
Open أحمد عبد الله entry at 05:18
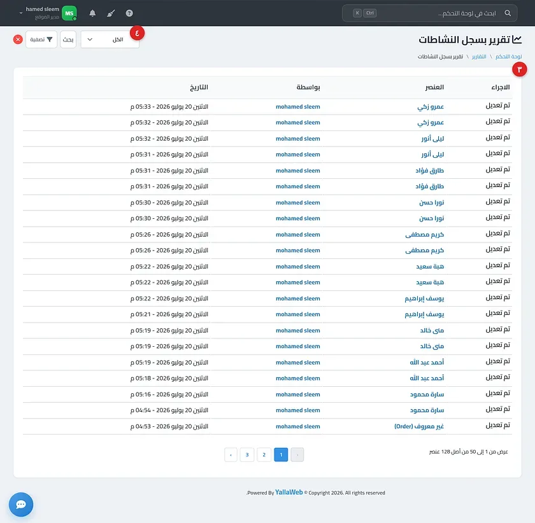427,378
